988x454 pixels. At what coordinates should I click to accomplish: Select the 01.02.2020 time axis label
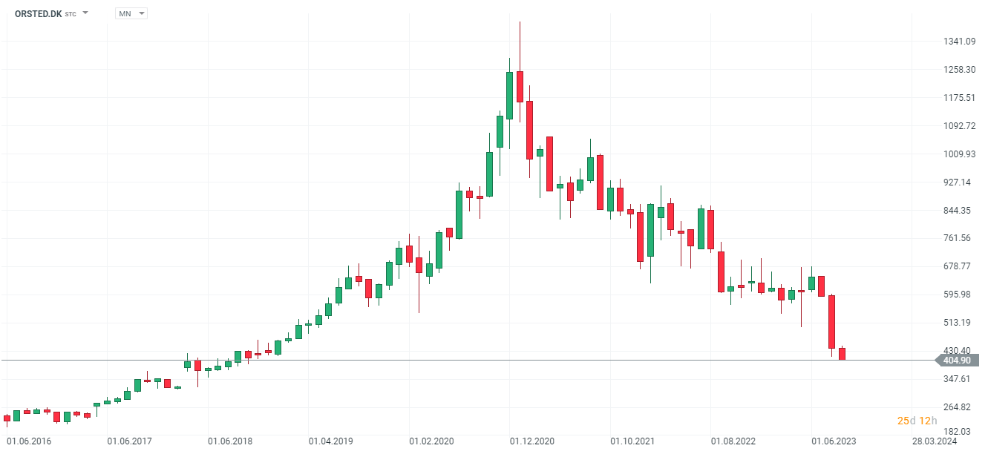[431, 441]
